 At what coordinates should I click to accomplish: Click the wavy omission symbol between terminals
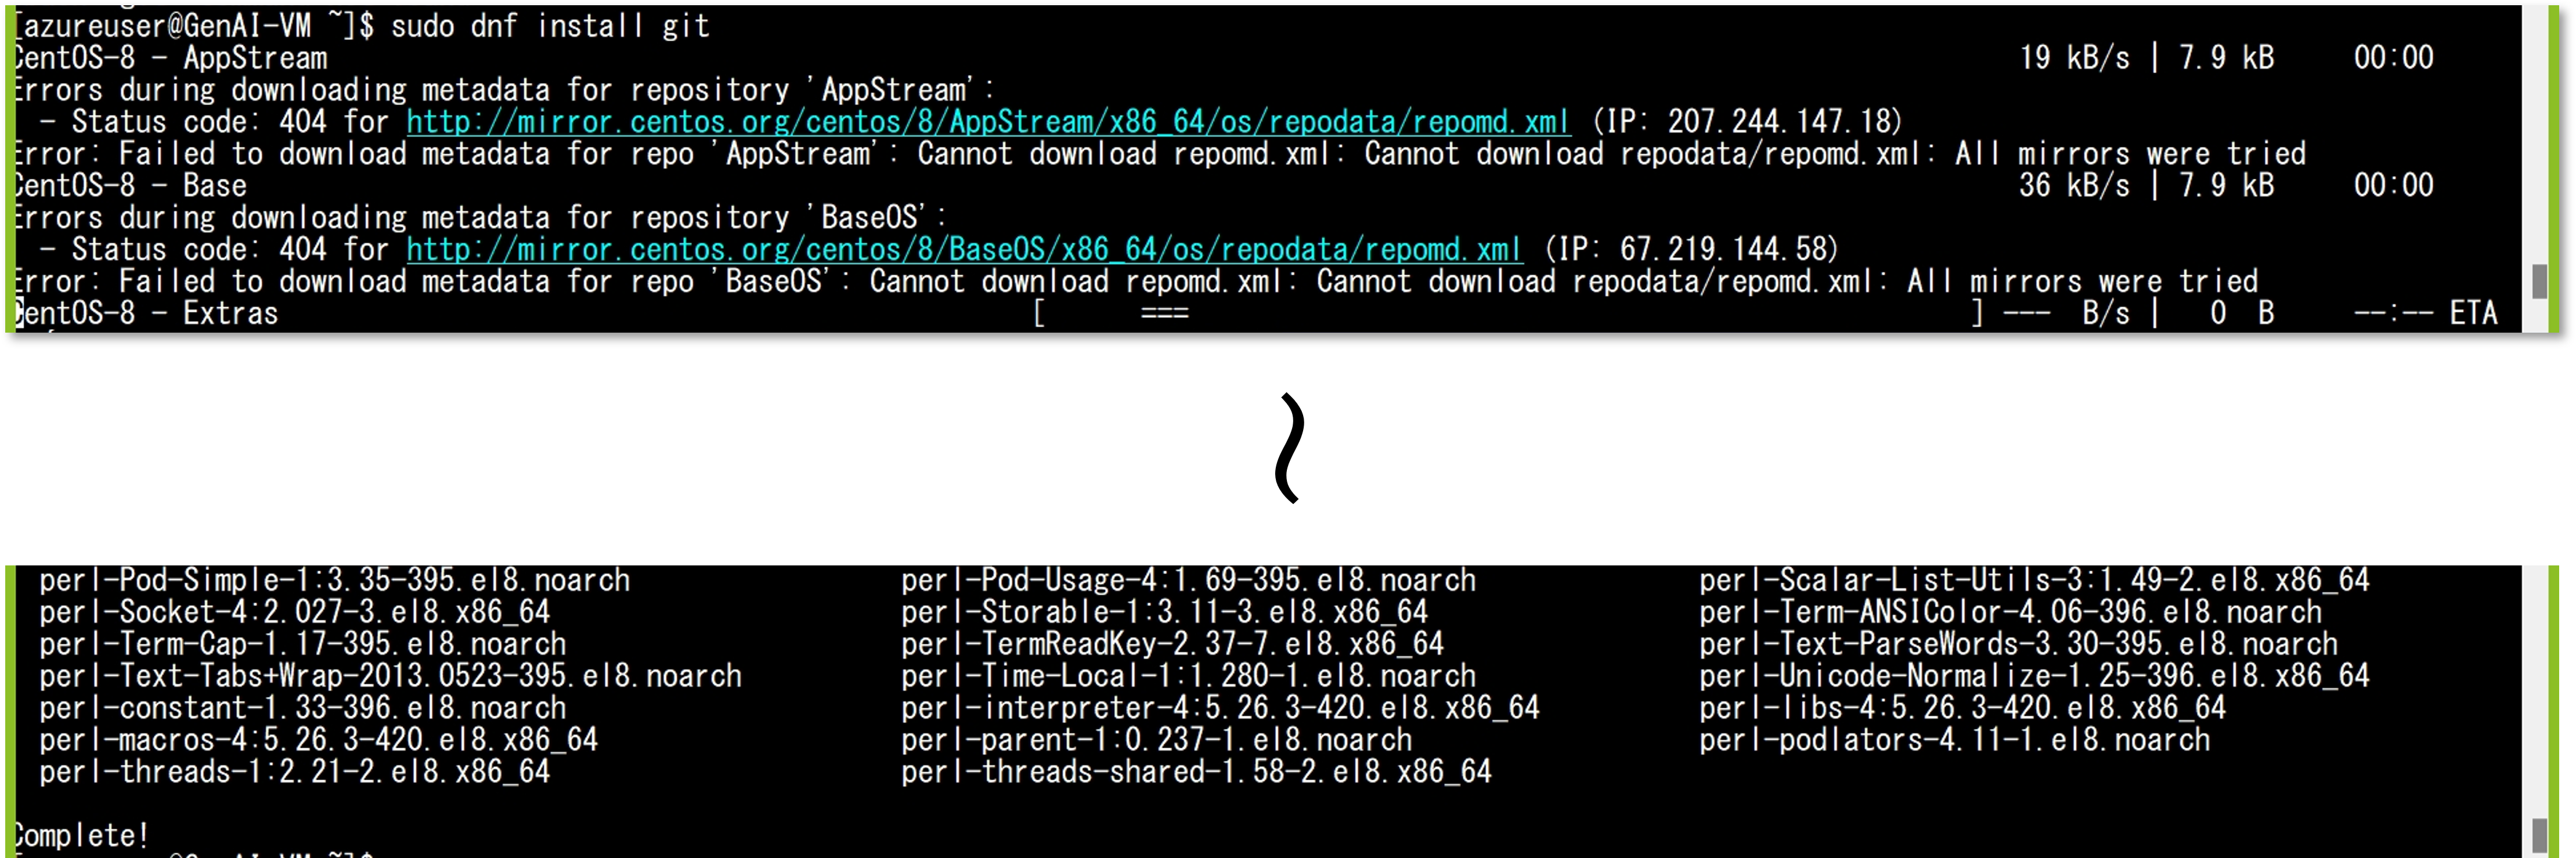[x=1290, y=448]
